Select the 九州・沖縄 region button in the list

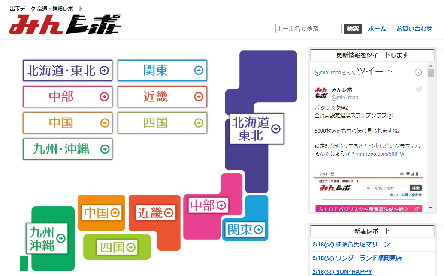68,149
